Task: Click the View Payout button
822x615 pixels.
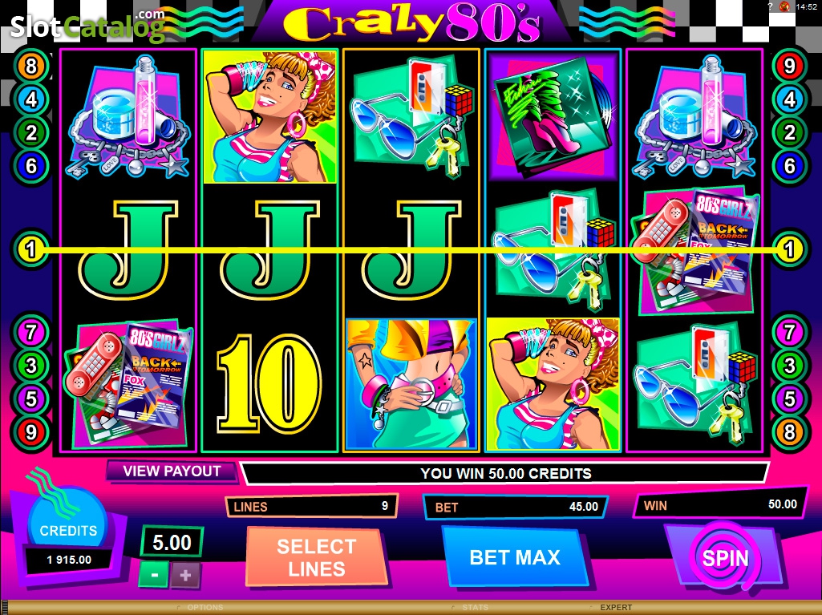Action: [x=172, y=471]
